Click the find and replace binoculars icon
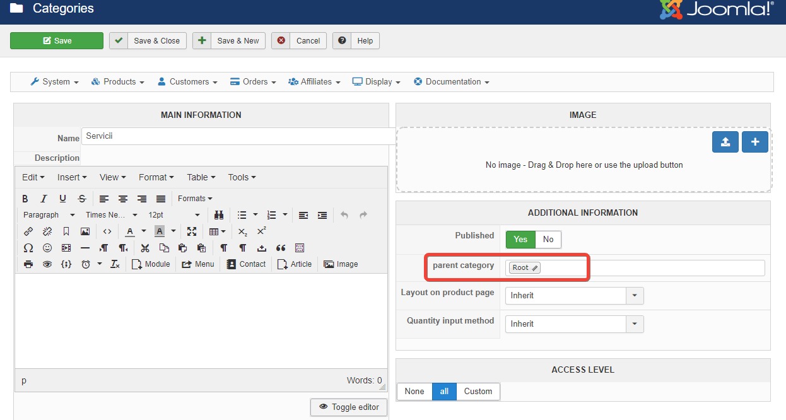This screenshot has height=420, width=786. pyautogui.click(x=219, y=215)
